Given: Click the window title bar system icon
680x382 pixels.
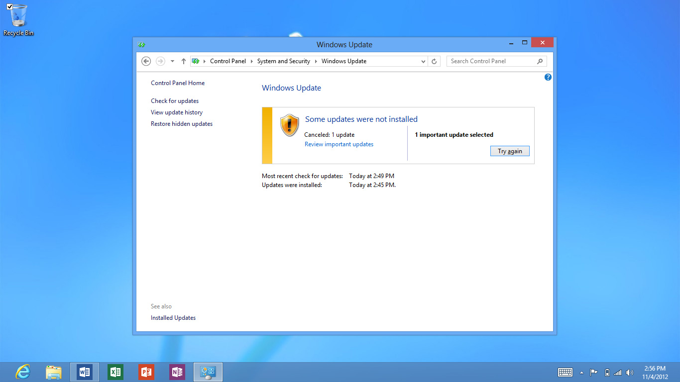Looking at the screenshot, I should pyautogui.click(x=141, y=44).
